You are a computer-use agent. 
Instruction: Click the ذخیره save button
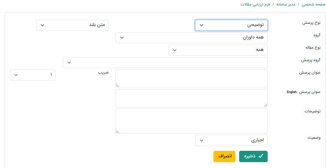[253, 156]
